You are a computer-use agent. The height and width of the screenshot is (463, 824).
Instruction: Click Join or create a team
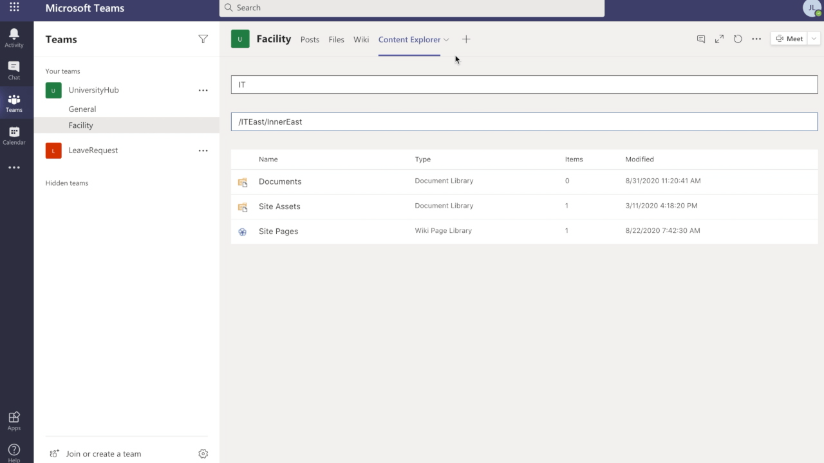pyautogui.click(x=104, y=454)
